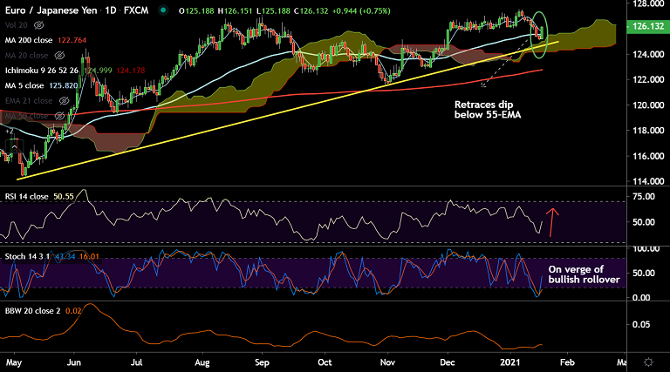Screen dimensions: 670x372
Task: Click the 120.000 level on the price scale
Action: coord(649,105)
